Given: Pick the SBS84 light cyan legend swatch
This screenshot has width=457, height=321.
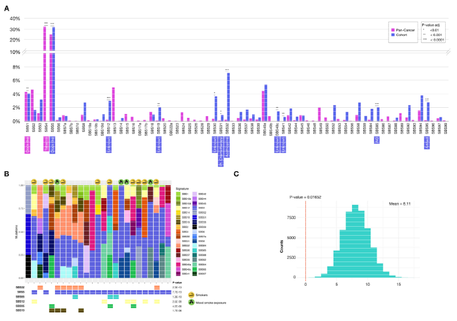Looking at the screenshot, I should pyautogui.click(x=195, y=246).
